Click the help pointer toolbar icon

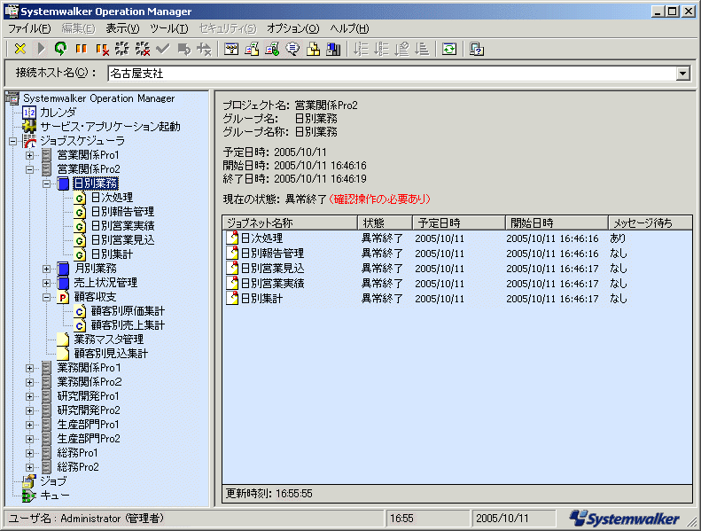[x=477, y=49]
